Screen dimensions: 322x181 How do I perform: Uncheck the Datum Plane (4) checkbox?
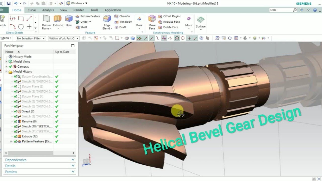tap(15, 97)
